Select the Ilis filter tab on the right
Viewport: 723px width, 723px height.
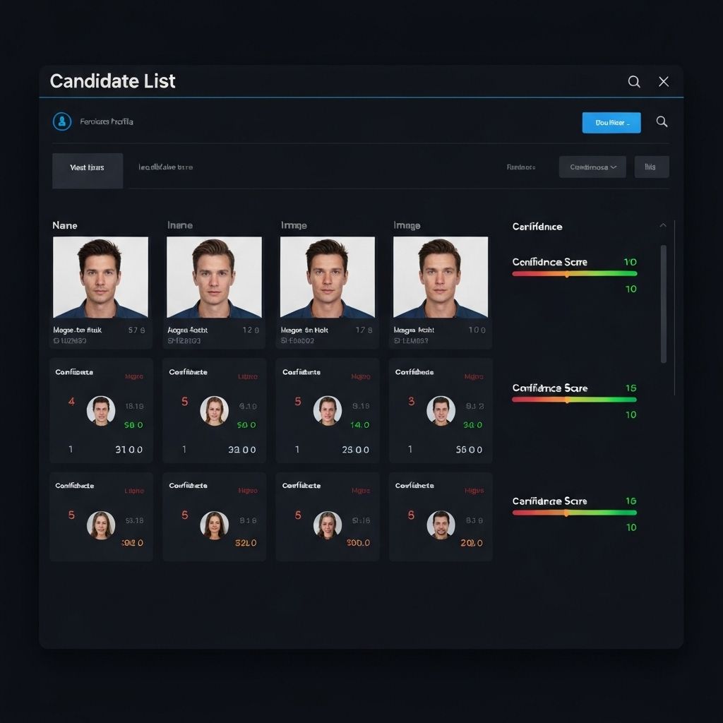point(651,167)
